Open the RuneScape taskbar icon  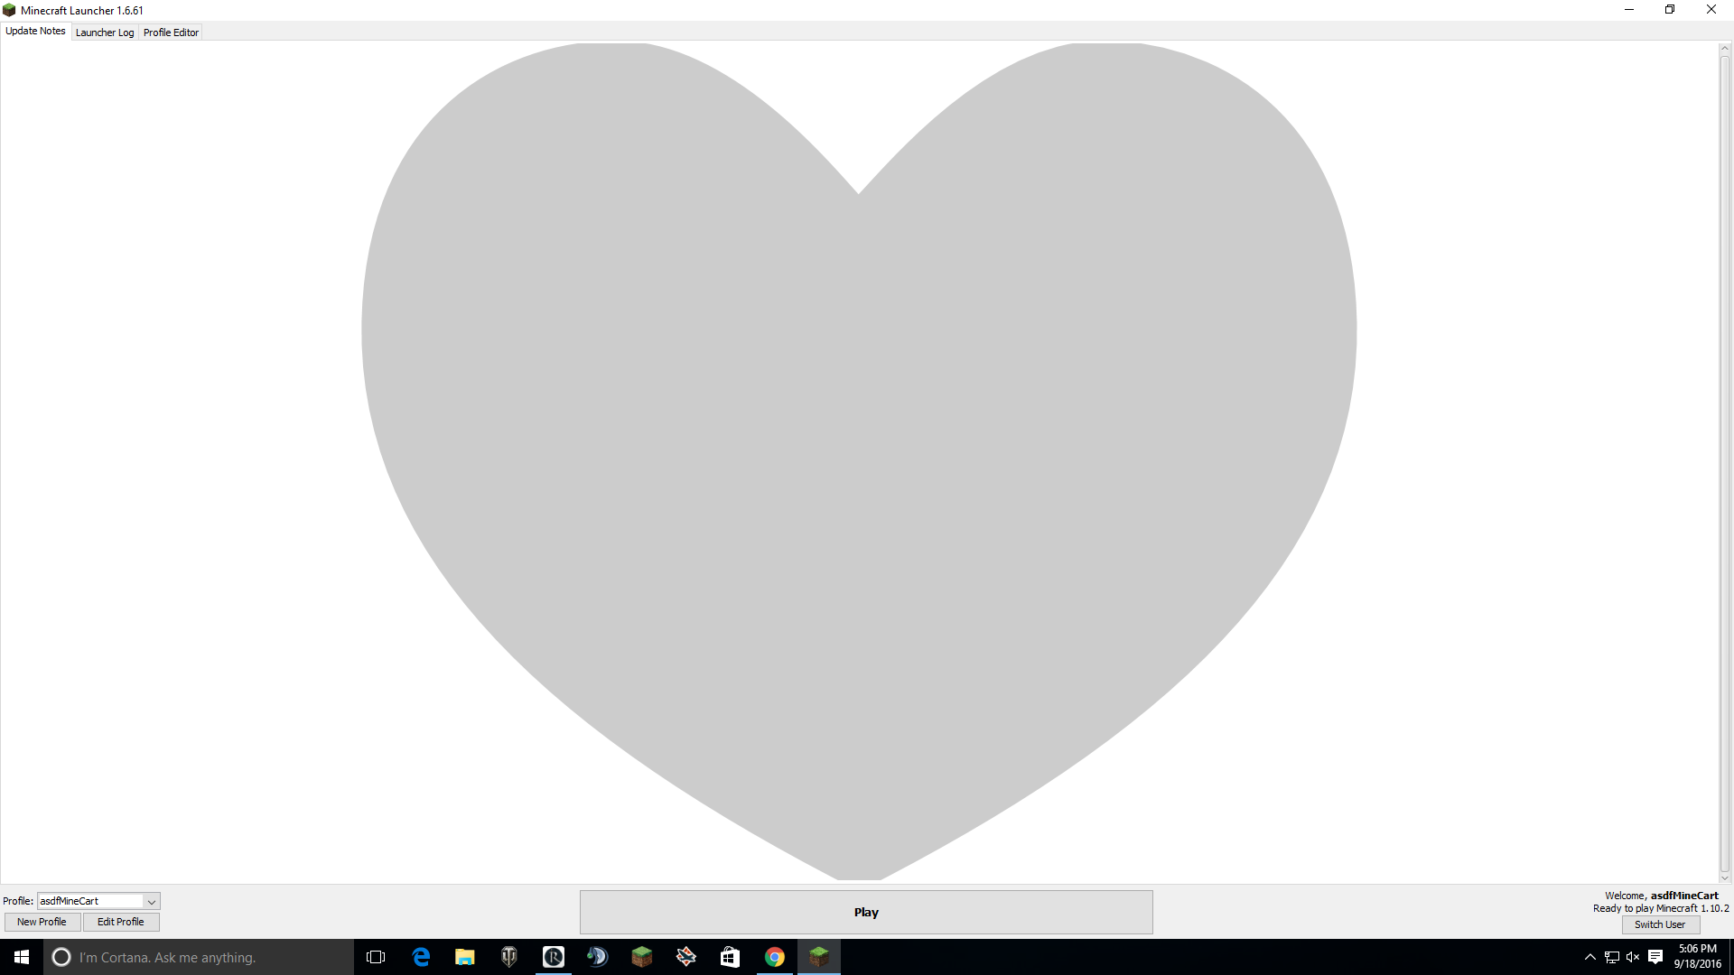[x=554, y=957]
